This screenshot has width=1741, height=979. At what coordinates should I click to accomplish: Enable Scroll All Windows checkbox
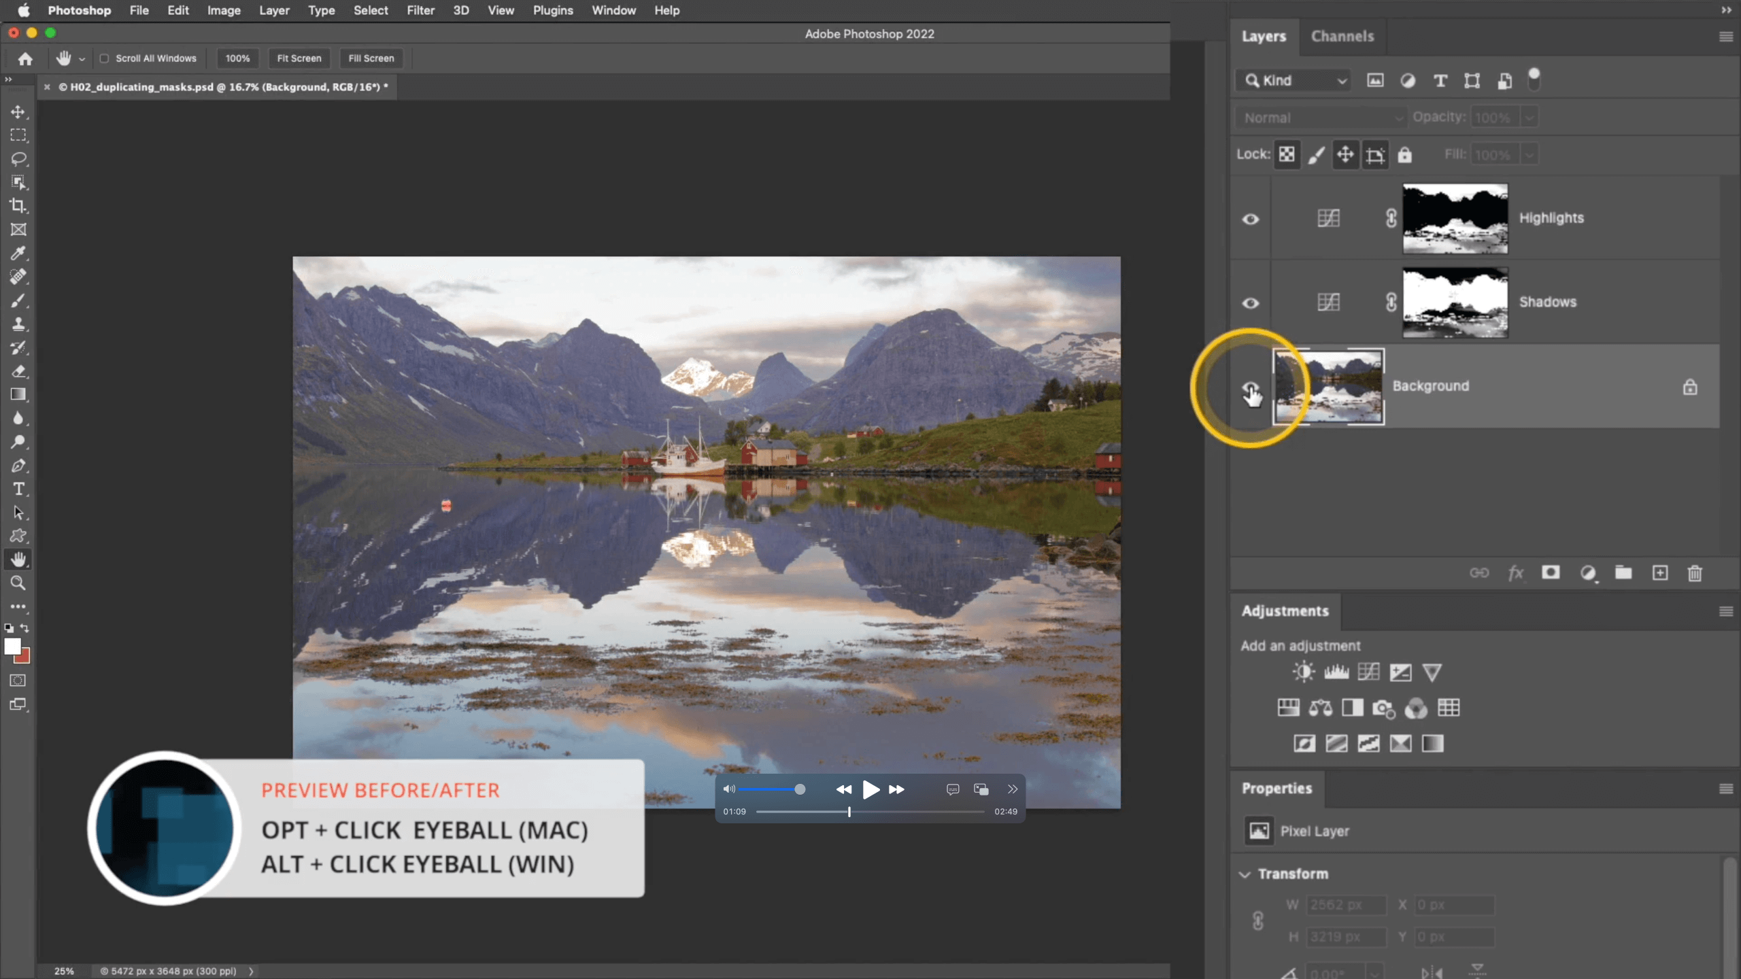point(104,58)
